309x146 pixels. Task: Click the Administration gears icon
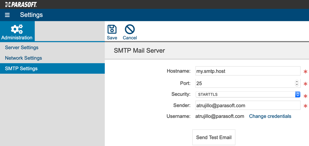coord(17,29)
